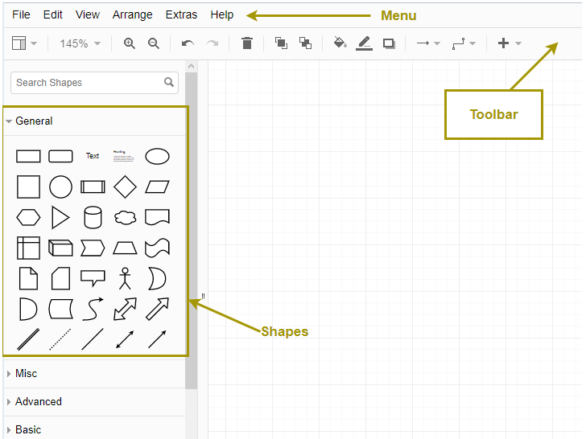Select the Tape wave shape
Screen dimensions: 586x439
click(157, 248)
